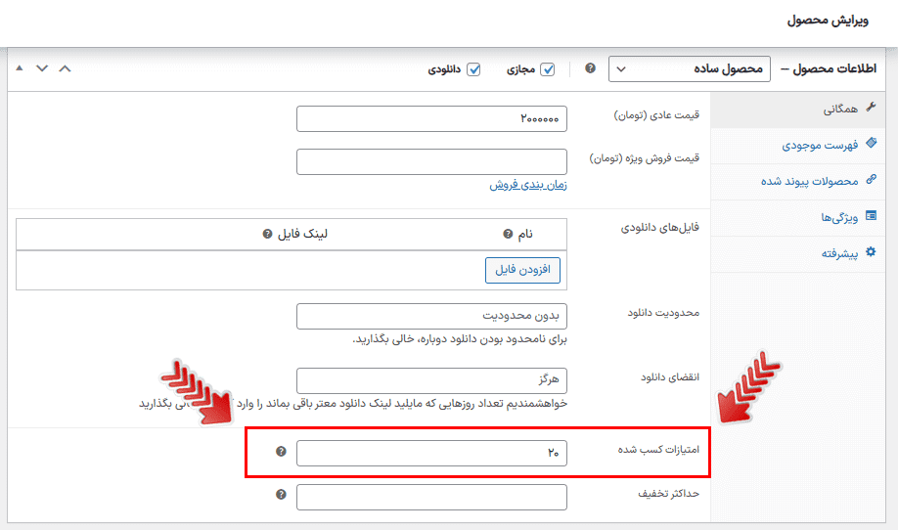
Task: Click the حداکثر تخفیف max discount field
Action: (x=431, y=497)
